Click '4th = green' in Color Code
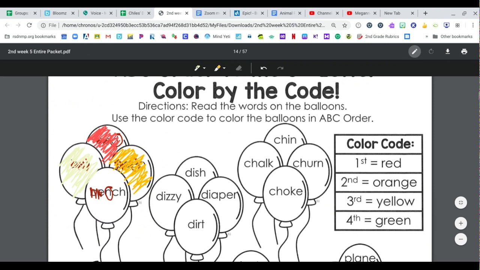Image resolution: width=480 pixels, height=270 pixels. (378, 220)
